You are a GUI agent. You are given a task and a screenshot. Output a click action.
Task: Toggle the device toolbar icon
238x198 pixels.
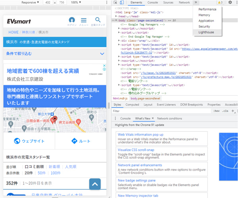(x=122, y=2)
